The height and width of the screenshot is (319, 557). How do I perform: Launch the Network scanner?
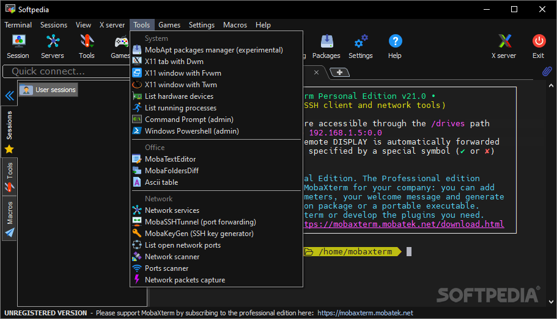[216, 257]
